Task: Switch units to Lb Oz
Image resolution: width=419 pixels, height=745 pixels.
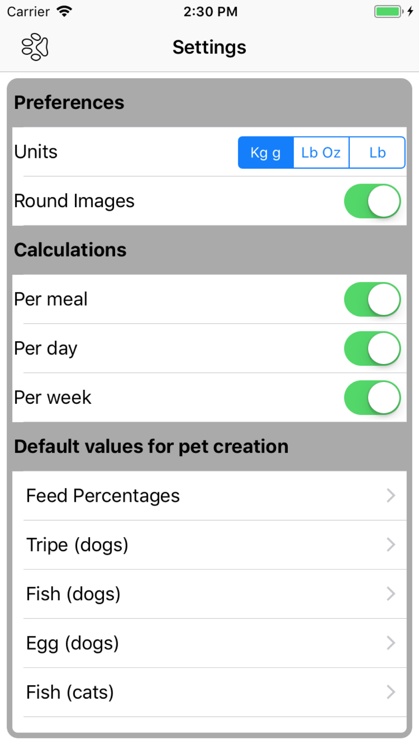Action: (x=321, y=153)
